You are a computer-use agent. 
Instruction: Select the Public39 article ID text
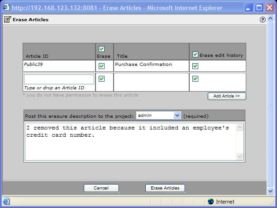(x=33, y=64)
